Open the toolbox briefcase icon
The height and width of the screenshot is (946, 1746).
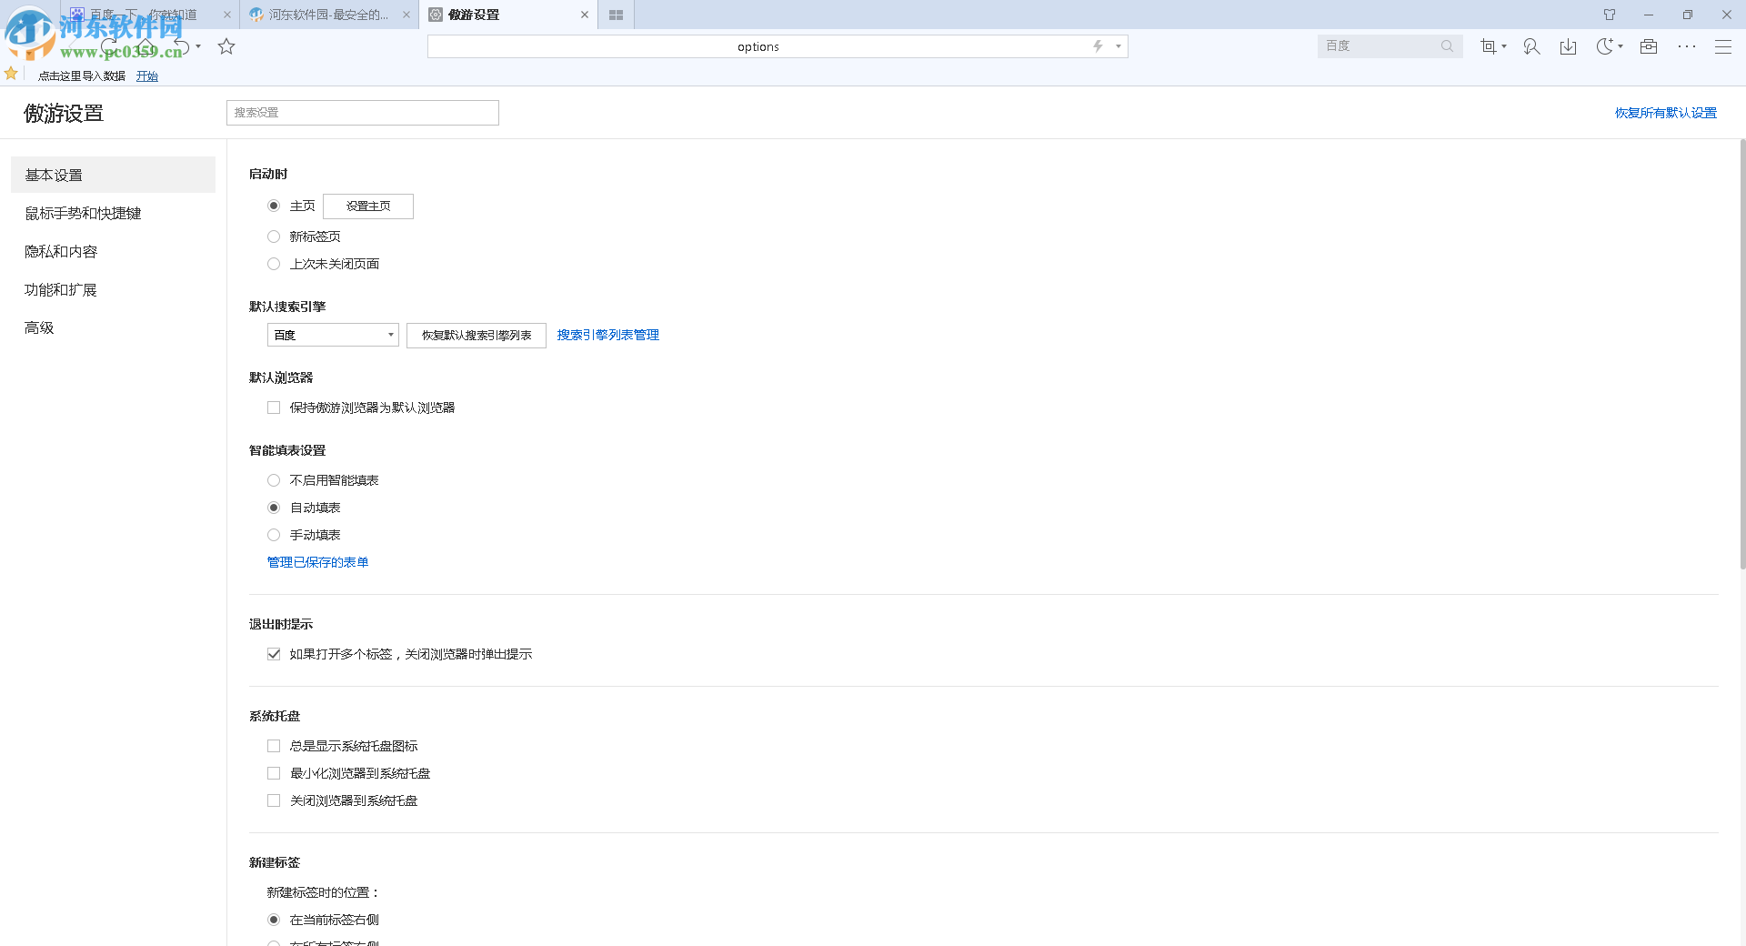pyautogui.click(x=1649, y=46)
